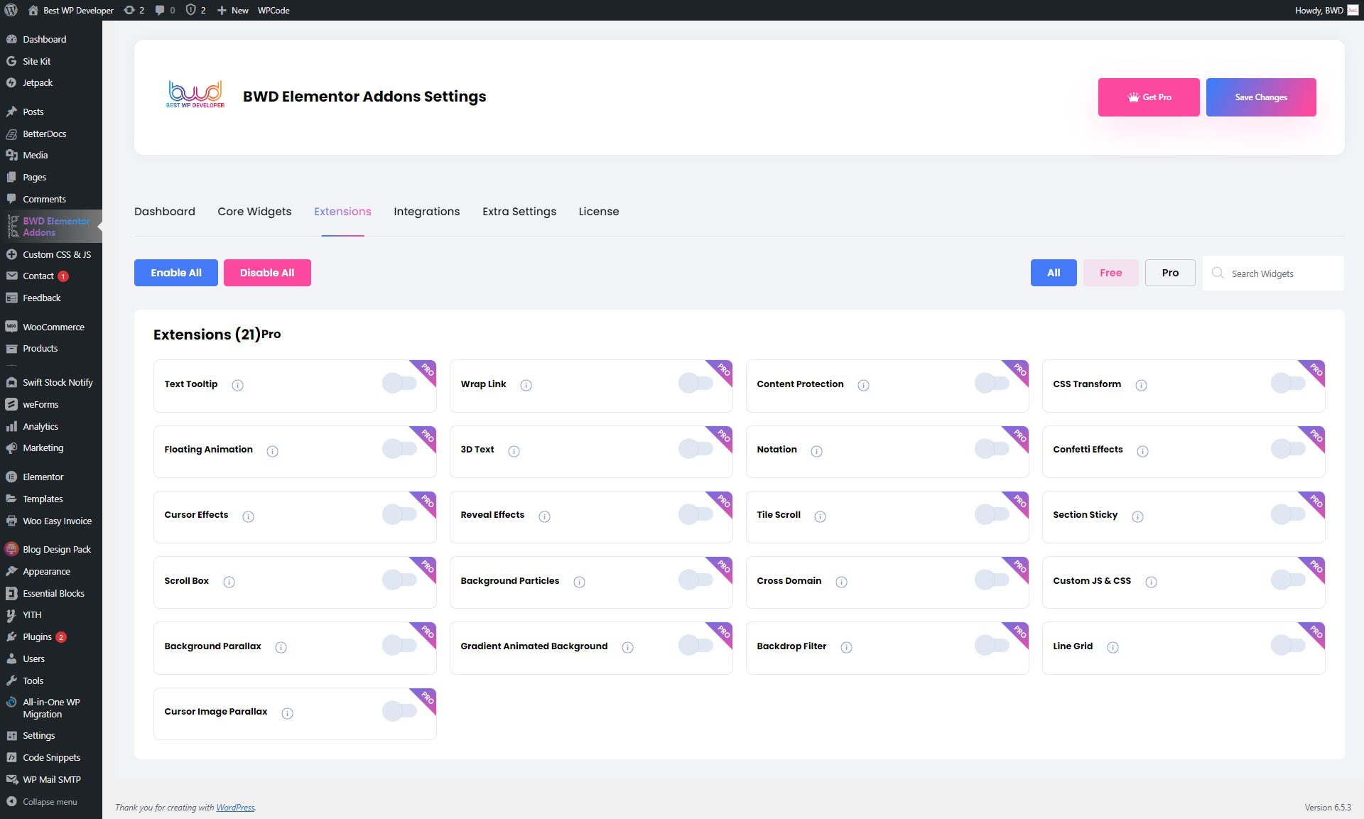Click the Notation info icon
This screenshot has width=1364, height=819.
[x=817, y=451]
